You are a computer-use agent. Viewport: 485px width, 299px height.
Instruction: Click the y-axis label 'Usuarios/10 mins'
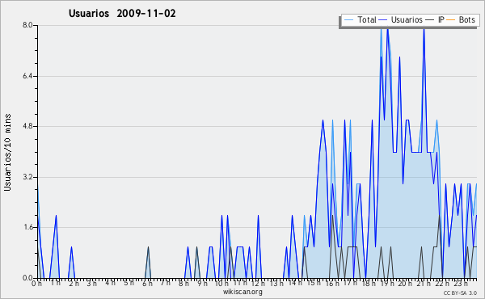pyautogui.click(x=7, y=152)
